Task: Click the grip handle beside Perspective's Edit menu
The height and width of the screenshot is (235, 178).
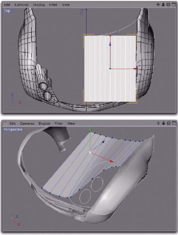Action: pos(5,123)
